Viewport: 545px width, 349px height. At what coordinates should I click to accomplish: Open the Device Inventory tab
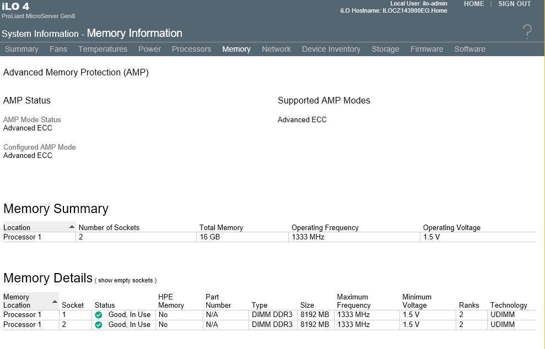pyautogui.click(x=331, y=49)
